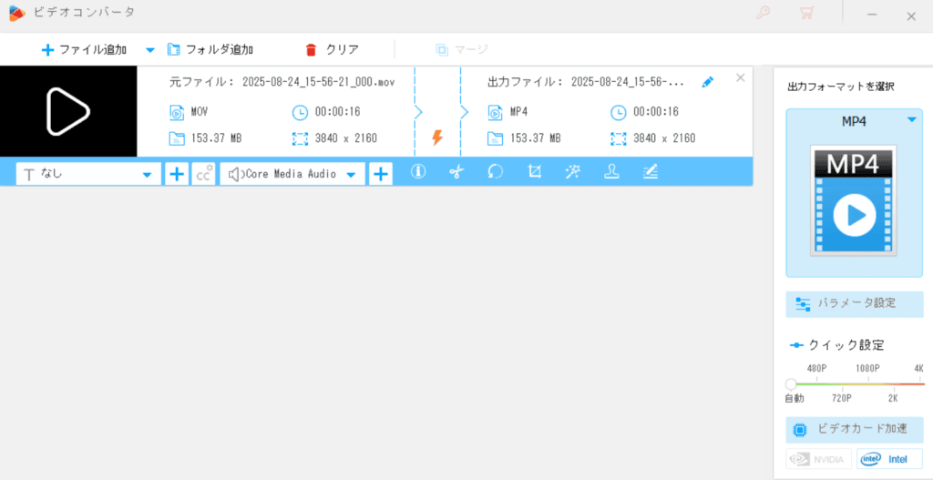The height and width of the screenshot is (480, 933).
Task: Play the video preview thumbnail
Action: click(67, 111)
